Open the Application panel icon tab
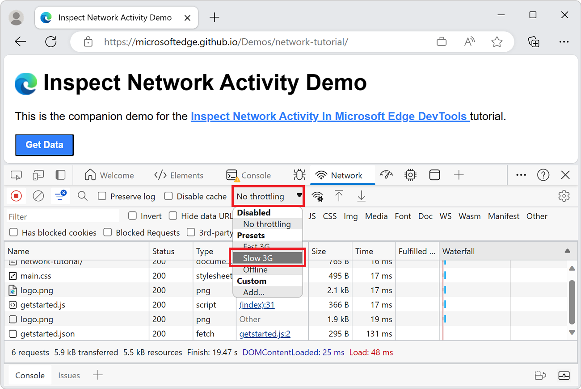This screenshot has height=389, width=581. coord(434,175)
